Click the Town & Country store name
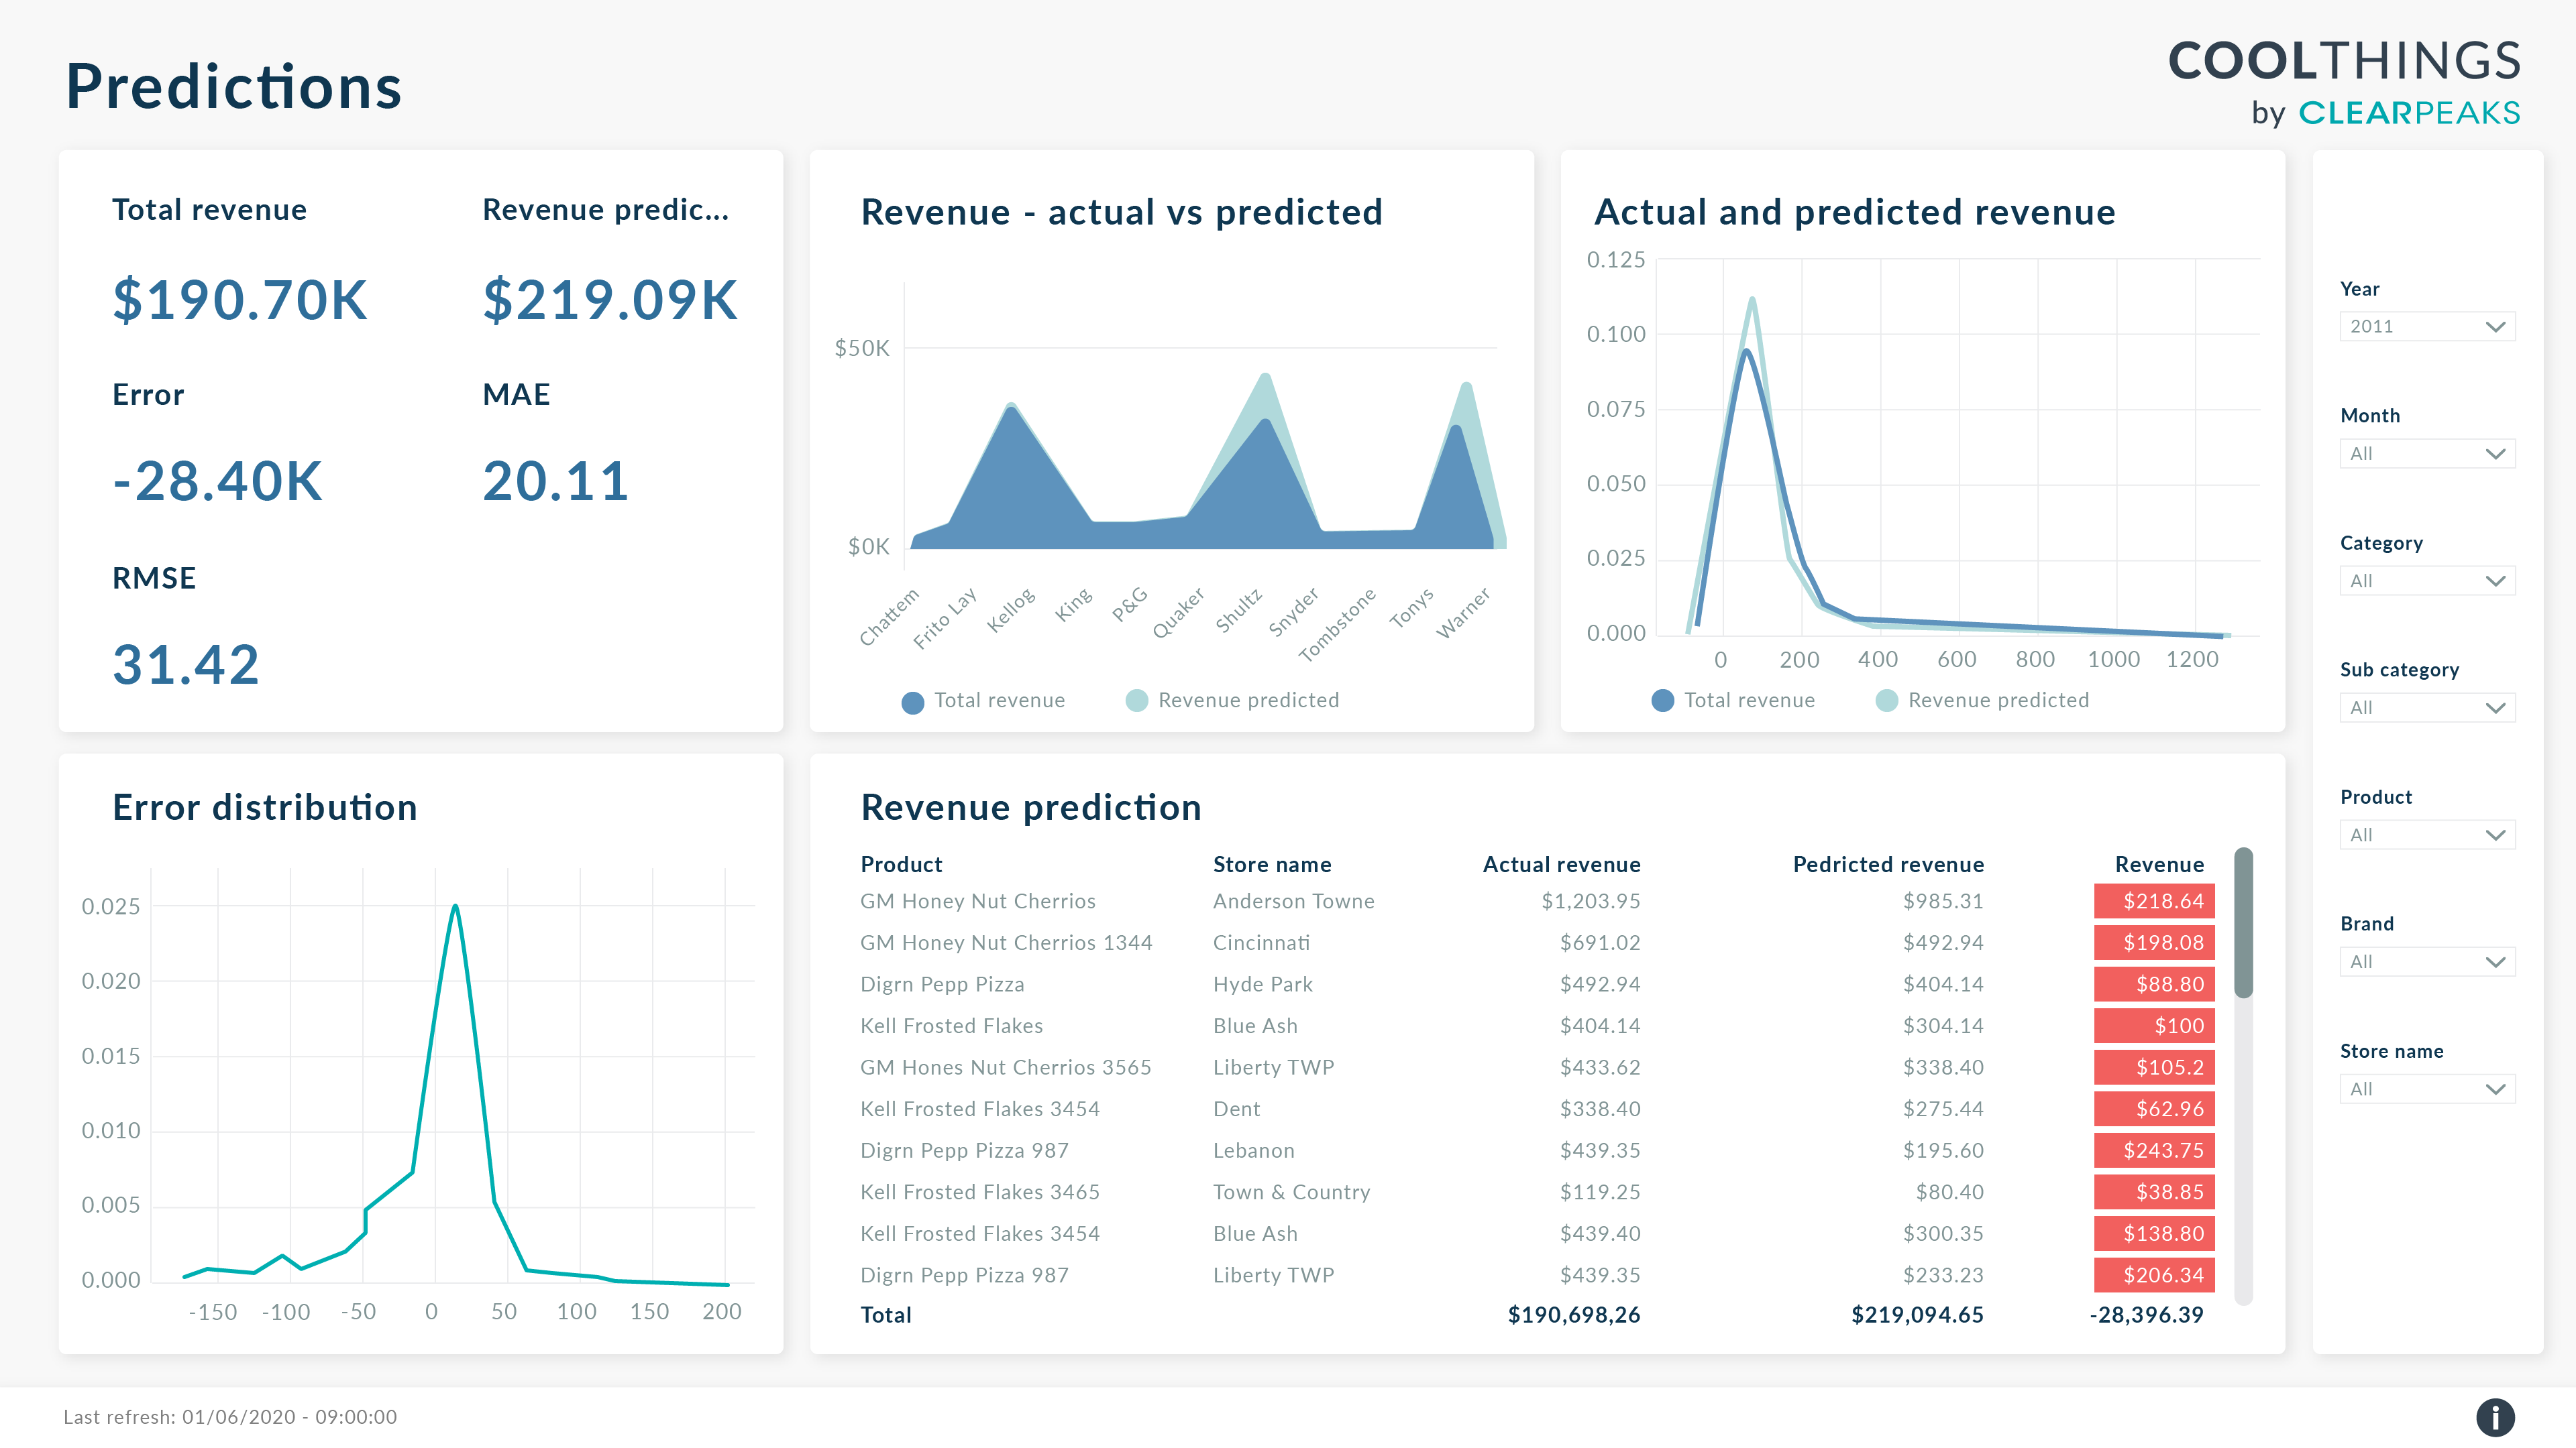2576x1448 pixels. pyautogui.click(x=1291, y=1192)
